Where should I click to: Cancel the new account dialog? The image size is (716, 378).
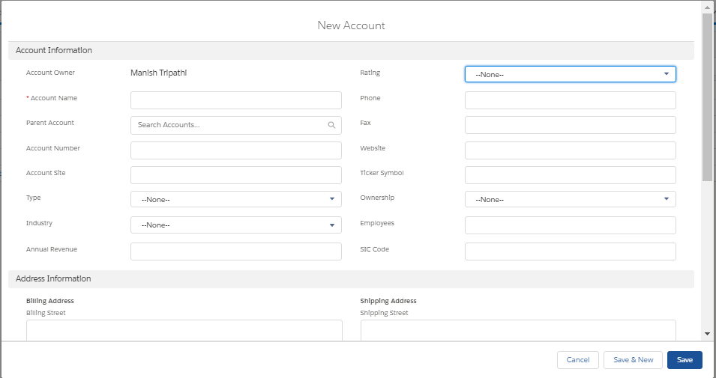(577, 360)
